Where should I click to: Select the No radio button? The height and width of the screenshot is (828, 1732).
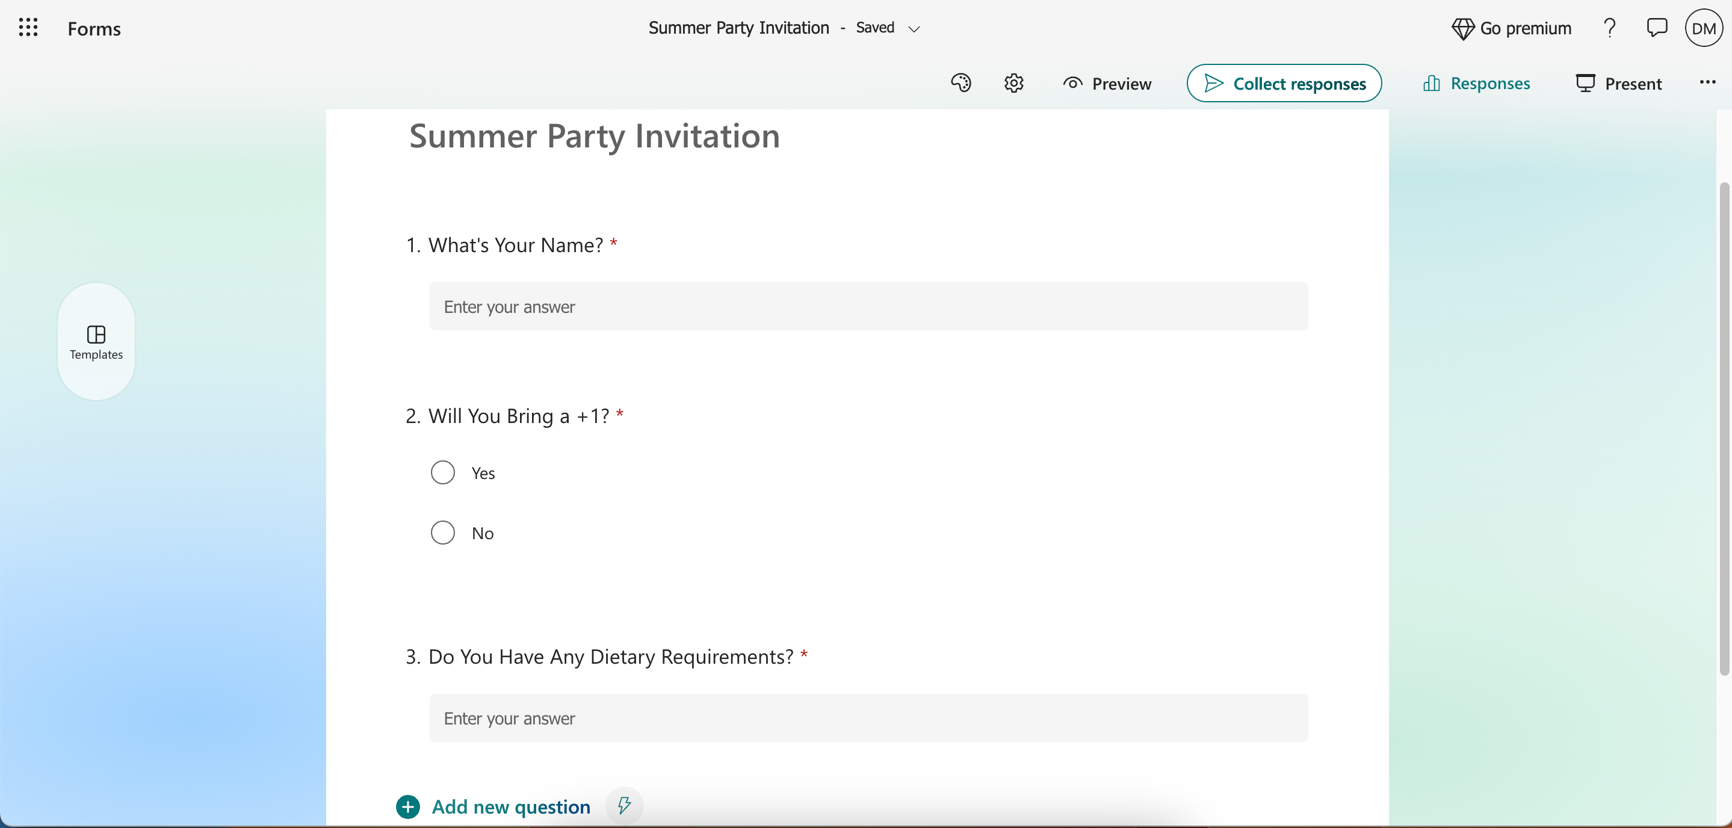(442, 531)
